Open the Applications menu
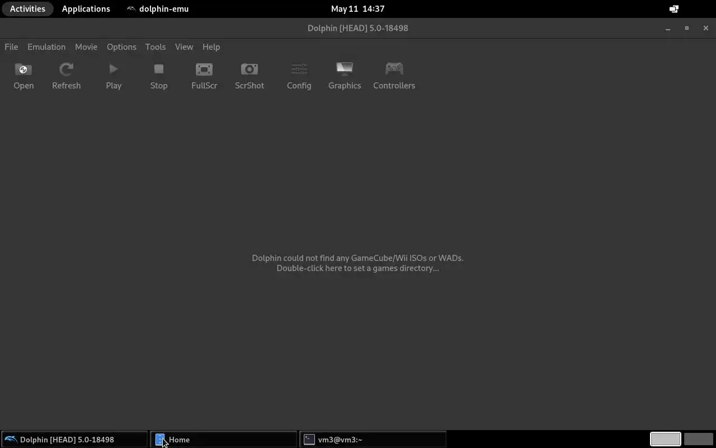 pyautogui.click(x=86, y=9)
